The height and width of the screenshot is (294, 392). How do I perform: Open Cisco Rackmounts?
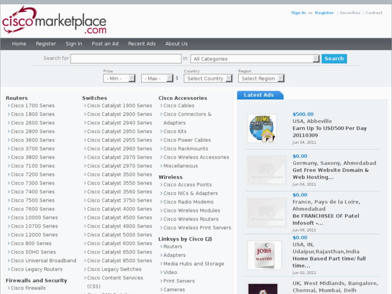click(185, 149)
